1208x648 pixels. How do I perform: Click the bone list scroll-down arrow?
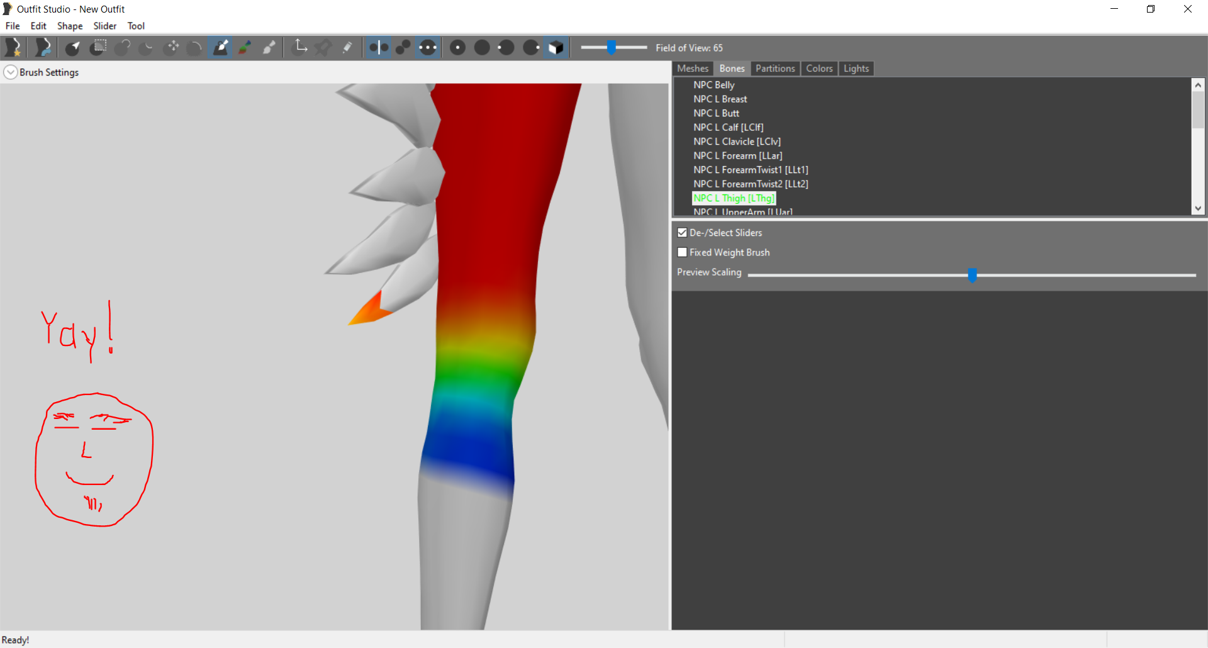click(1198, 208)
